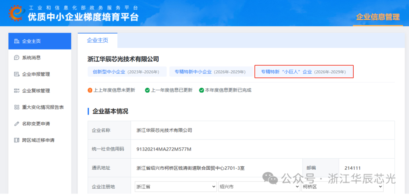Expand the 绍兴市 city dropdown
The height and width of the screenshot is (195, 409).
coord(259,187)
